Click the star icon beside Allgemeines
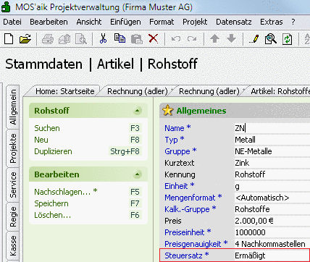Screen dimensions: 310x262 [167, 111]
